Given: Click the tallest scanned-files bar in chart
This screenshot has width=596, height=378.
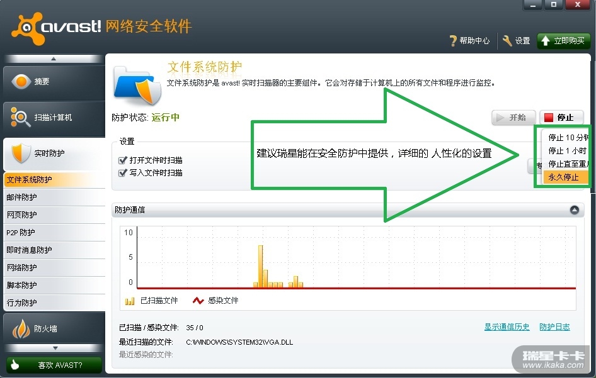Looking at the screenshot, I should 260,267.
